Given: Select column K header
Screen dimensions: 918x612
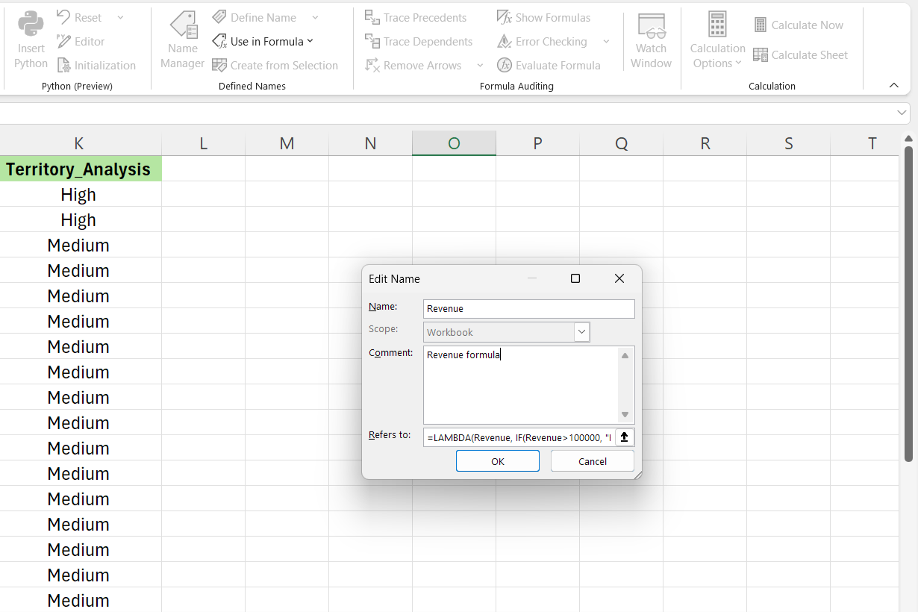Looking at the screenshot, I should click(x=78, y=143).
